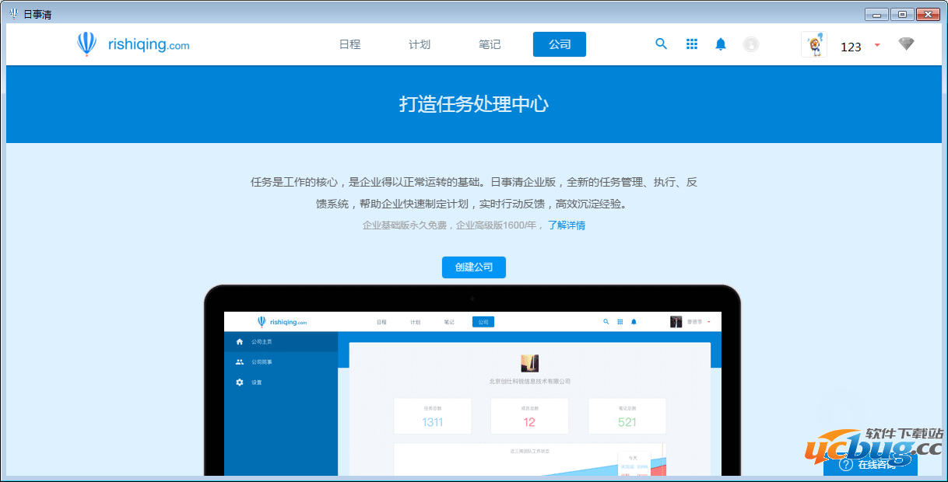Click the 在线咨询 help button
948x482 pixels.
[x=870, y=464]
